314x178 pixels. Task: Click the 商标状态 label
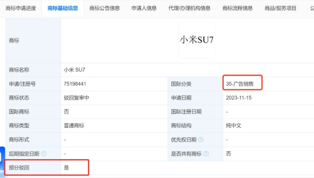pos(19,98)
